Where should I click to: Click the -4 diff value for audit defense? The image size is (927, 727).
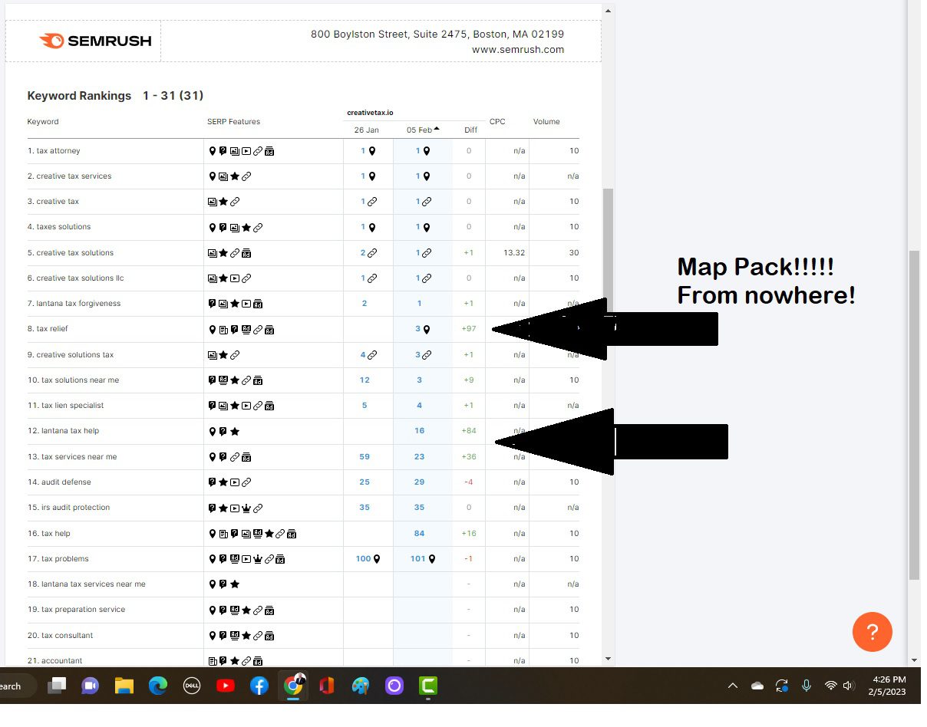click(x=469, y=482)
